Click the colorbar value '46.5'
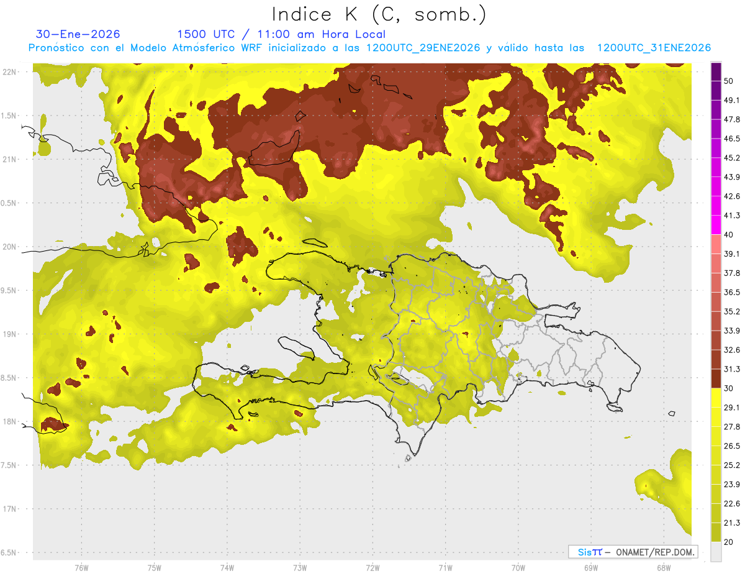The width and height of the screenshot is (745, 576). (x=732, y=139)
